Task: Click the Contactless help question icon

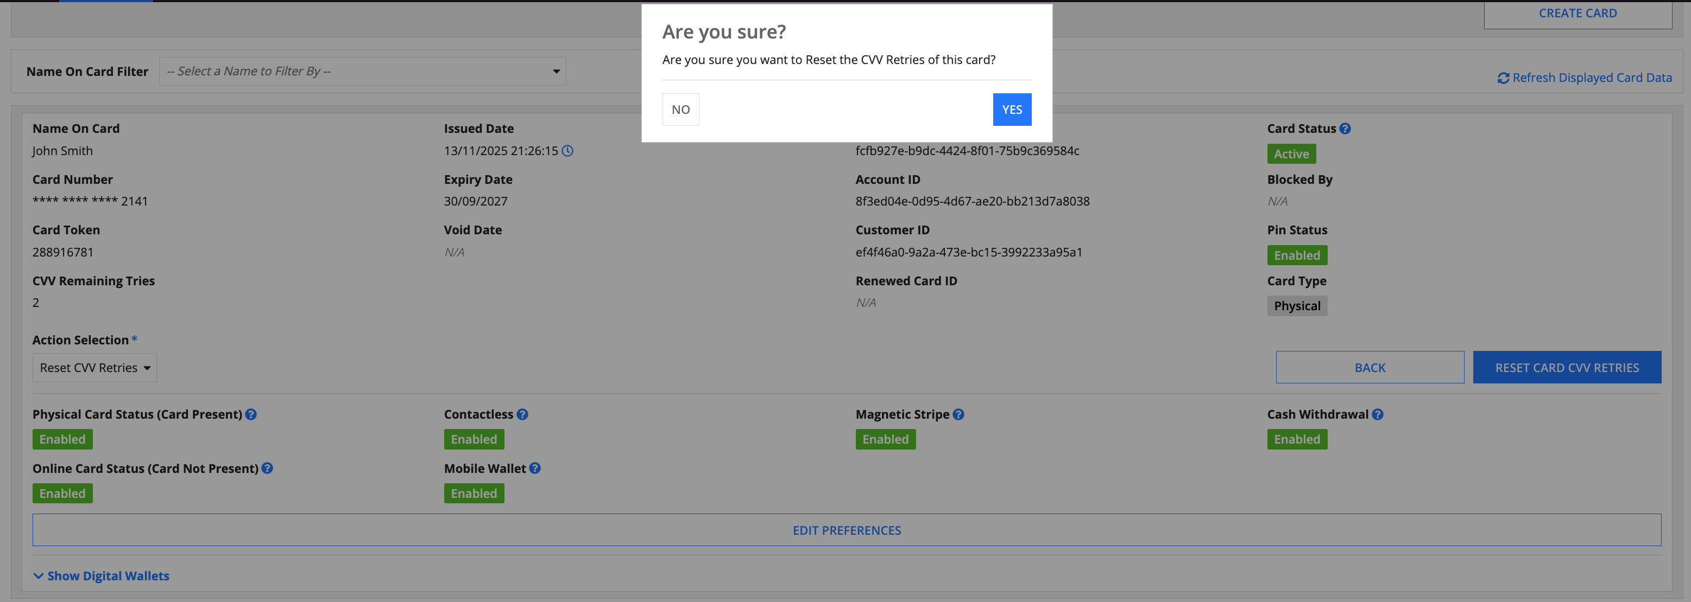Action: click(522, 414)
